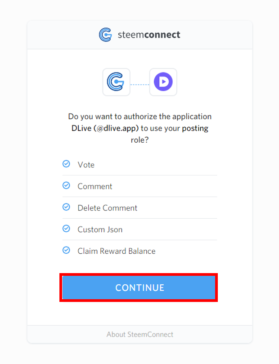Click the purple DLive play icon
The image size is (279, 364).
coord(163,82)
